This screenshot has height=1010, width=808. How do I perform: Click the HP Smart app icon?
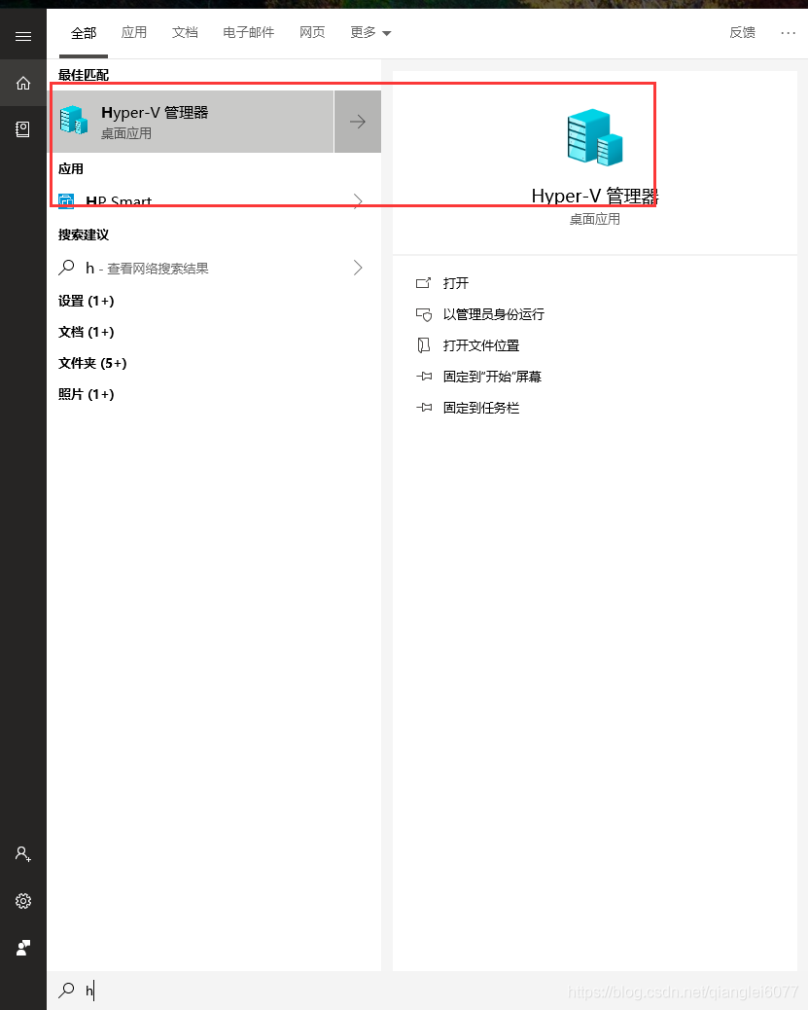click(x=66, y=201)
